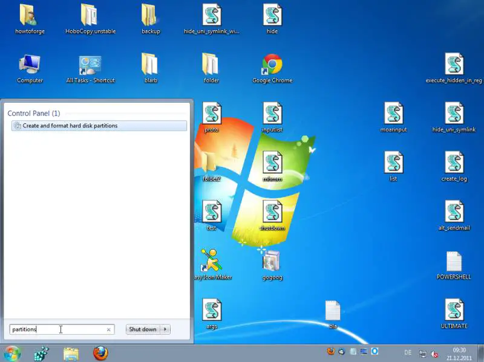This screenshot has width=484, height=362.
Task: Open Windows Explorer from the taskbar
Action: 71,353
